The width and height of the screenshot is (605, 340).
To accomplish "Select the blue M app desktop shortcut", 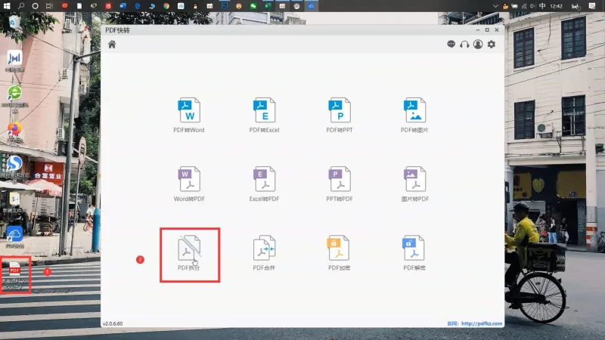I will [x=14, y=61].
